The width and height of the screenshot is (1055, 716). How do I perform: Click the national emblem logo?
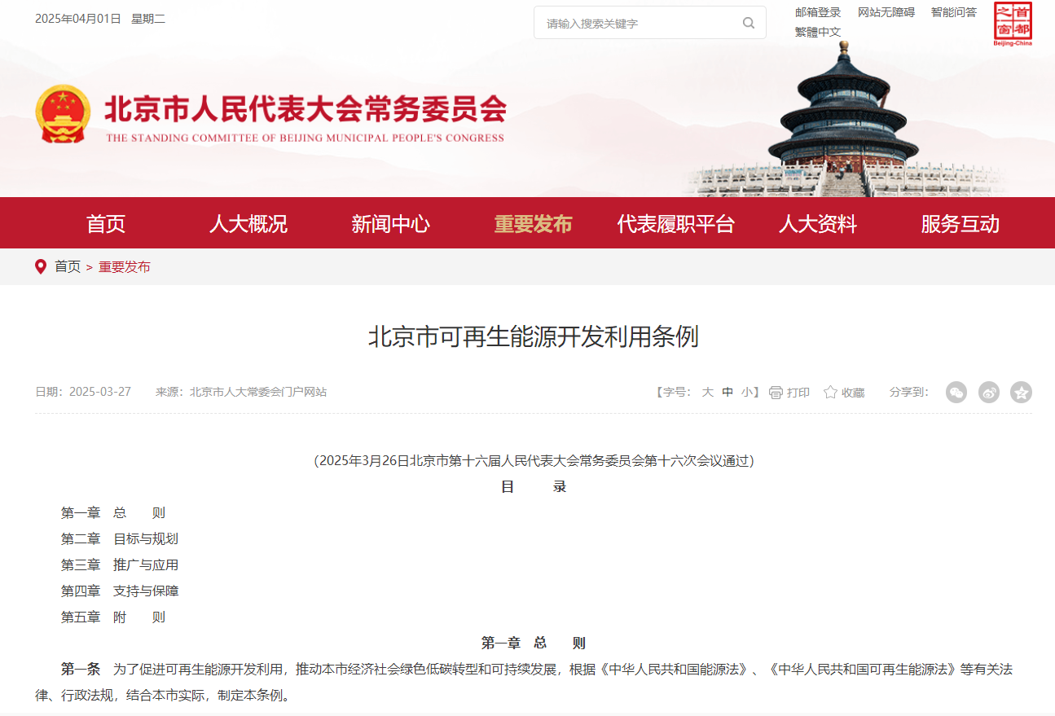(64, 115)
